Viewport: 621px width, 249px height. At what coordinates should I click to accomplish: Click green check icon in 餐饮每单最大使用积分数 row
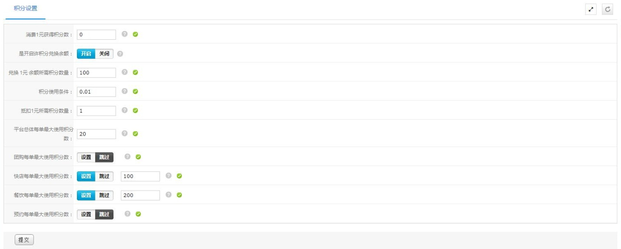tap(179, 195)
